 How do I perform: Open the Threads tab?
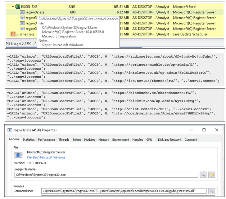tap(64, 139)
